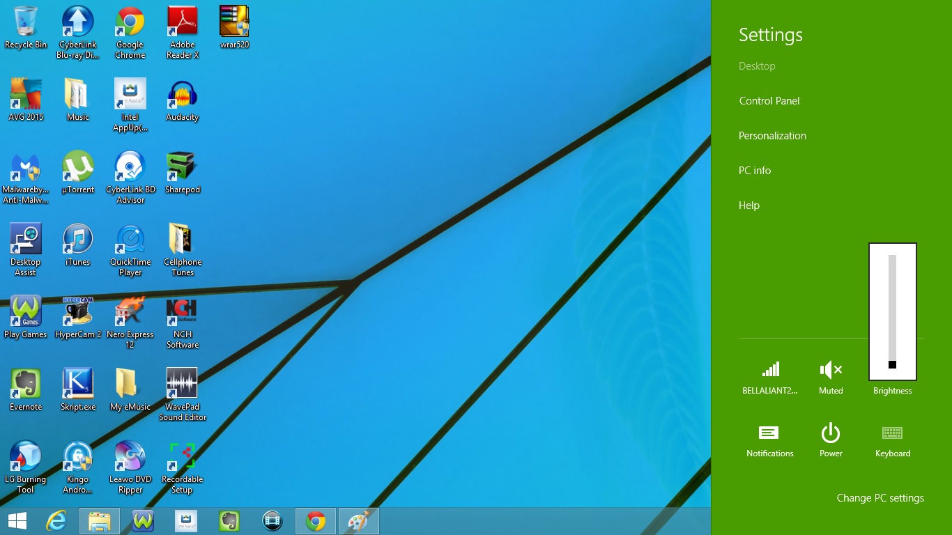Select the µTorrent desktop icon

click(x=78, y=173)
